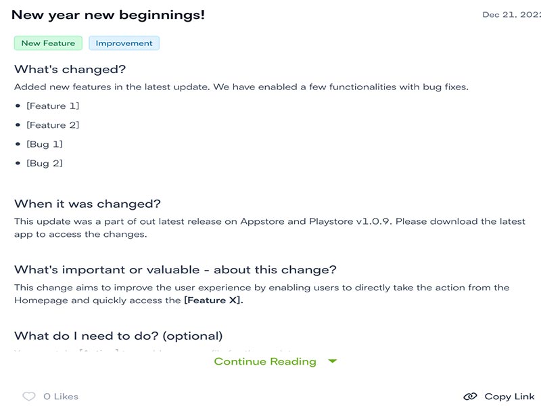Click the "What do I need to do?" heading
The height and width of the screenshot is (406, 541).
tap(118, 336)
